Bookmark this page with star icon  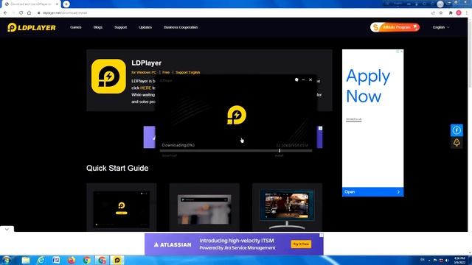tap(441, 13)
